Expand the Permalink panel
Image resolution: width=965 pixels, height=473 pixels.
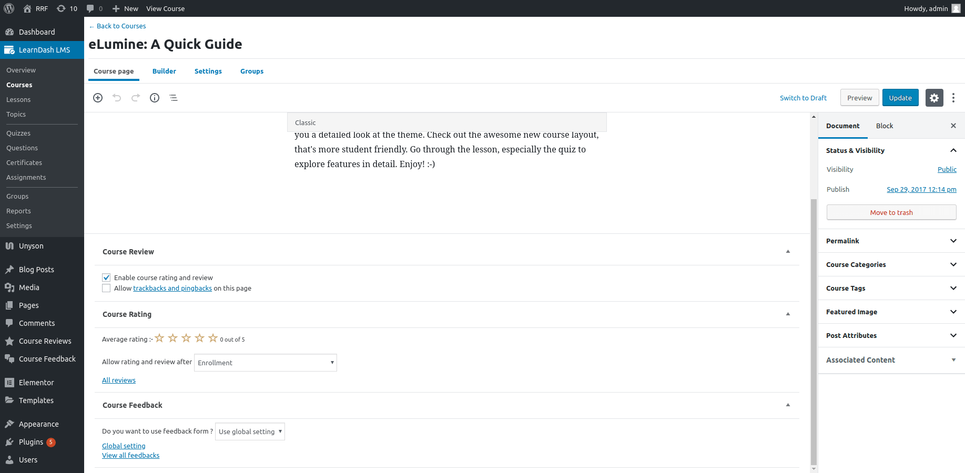[891, 241]
